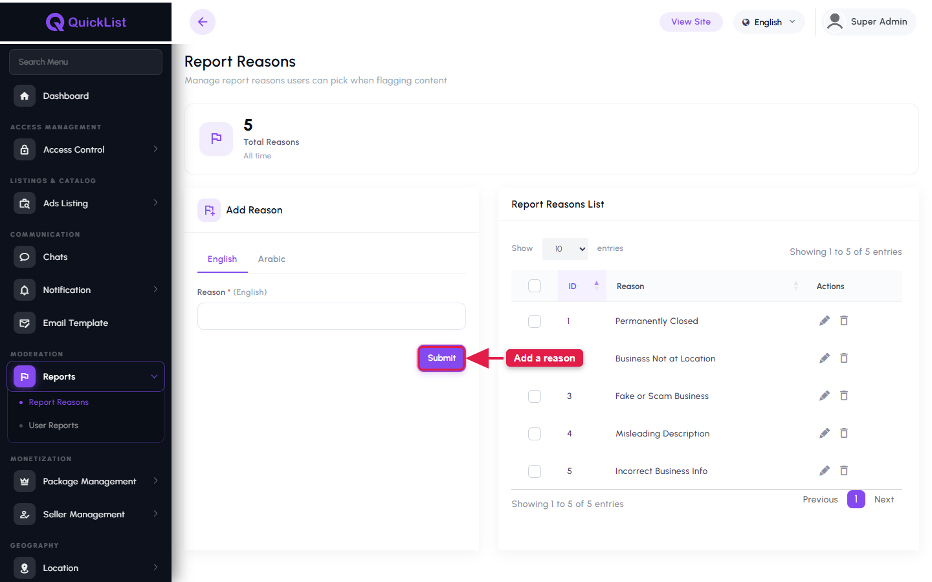Delete the Incorrect Business Info reason
The image size is (932, 582).
pyautogui.click(x=844, y=471)
